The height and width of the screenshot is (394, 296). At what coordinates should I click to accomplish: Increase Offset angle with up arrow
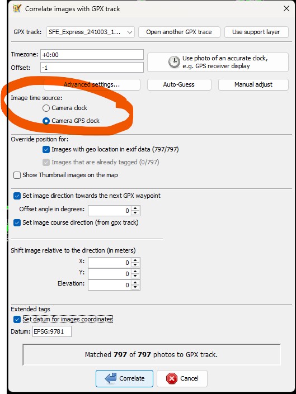pos(135,208)
